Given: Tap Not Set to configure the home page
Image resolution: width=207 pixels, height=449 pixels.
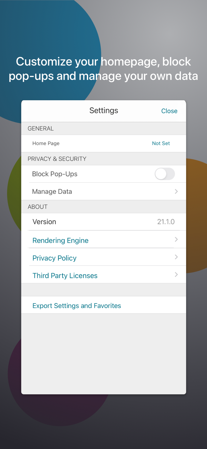Looking at the screenshot, I should [161, 143].
